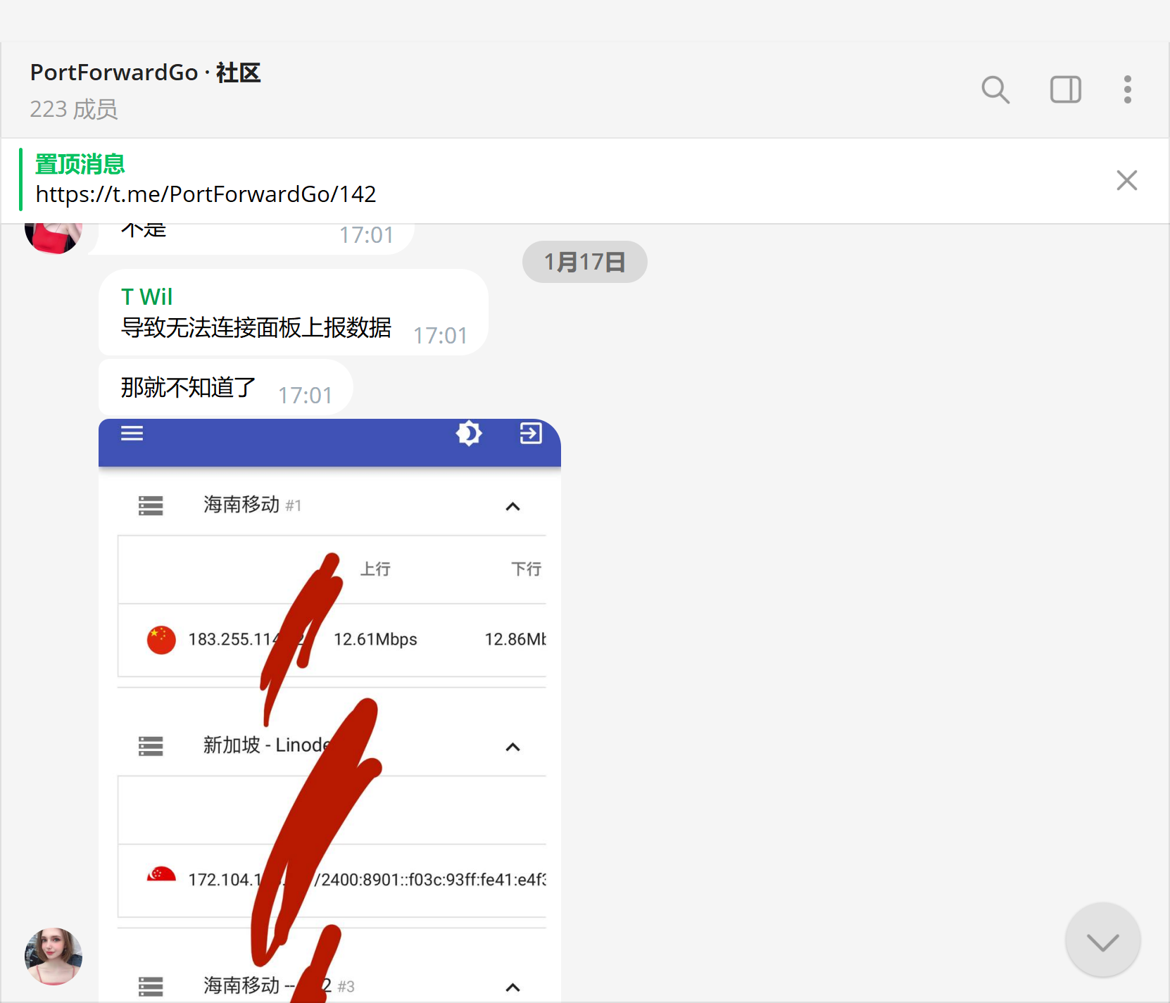Click the T Wil sender name

click(146, 297)
